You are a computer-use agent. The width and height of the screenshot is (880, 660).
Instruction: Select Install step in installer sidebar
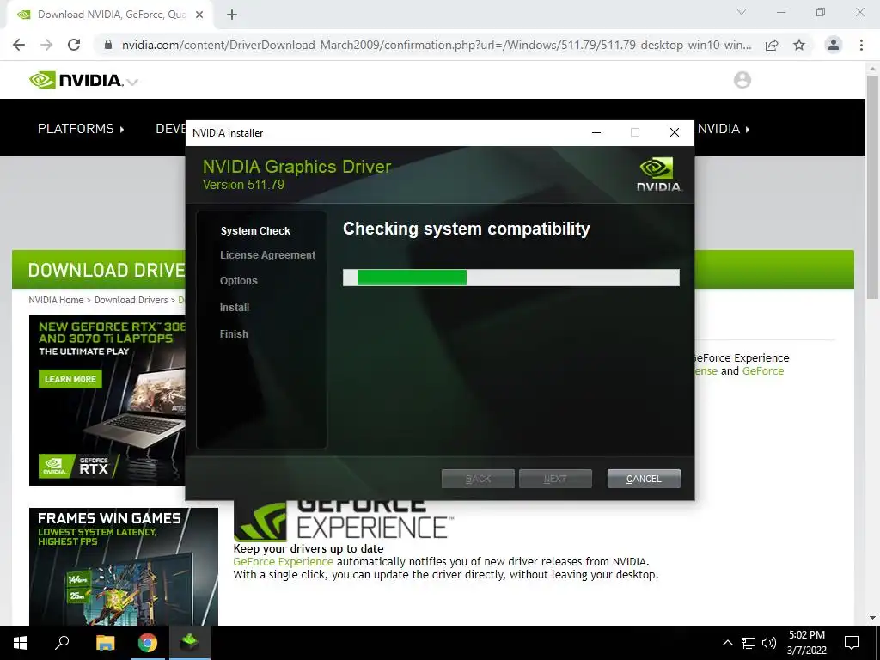235,308
